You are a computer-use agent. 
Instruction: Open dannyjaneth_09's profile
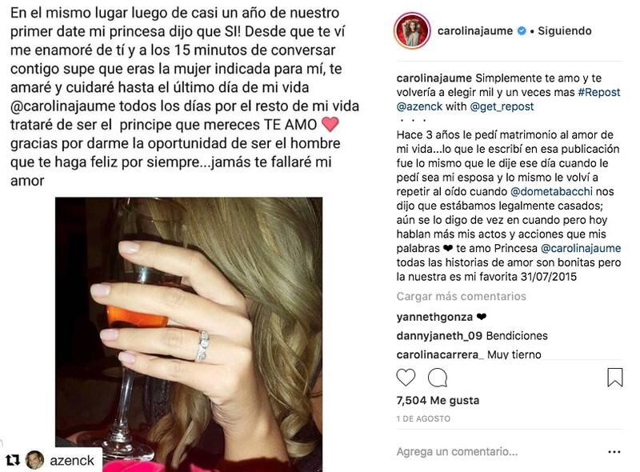(439, 336)
